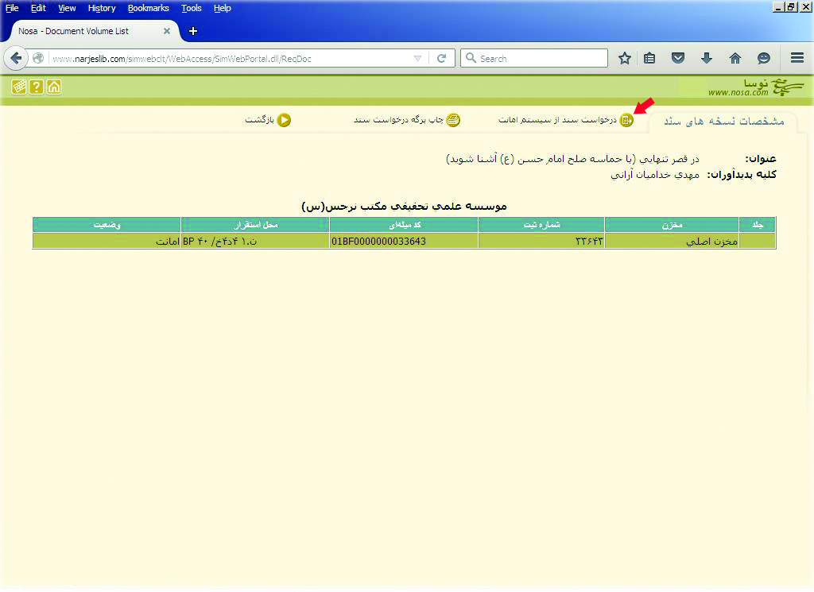Open the History menu
Screen dimensions: 814x592
(102, 8)
